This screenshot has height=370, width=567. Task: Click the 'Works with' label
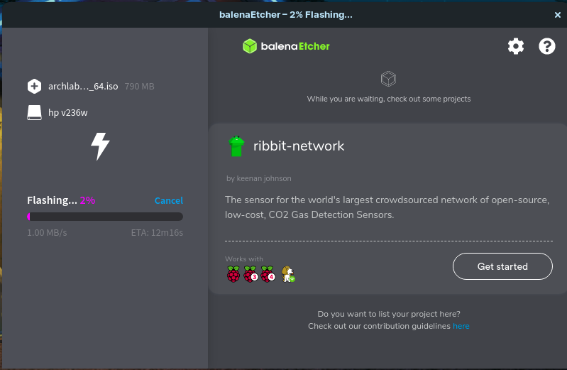pyautogui.click(x=244, y=259)
